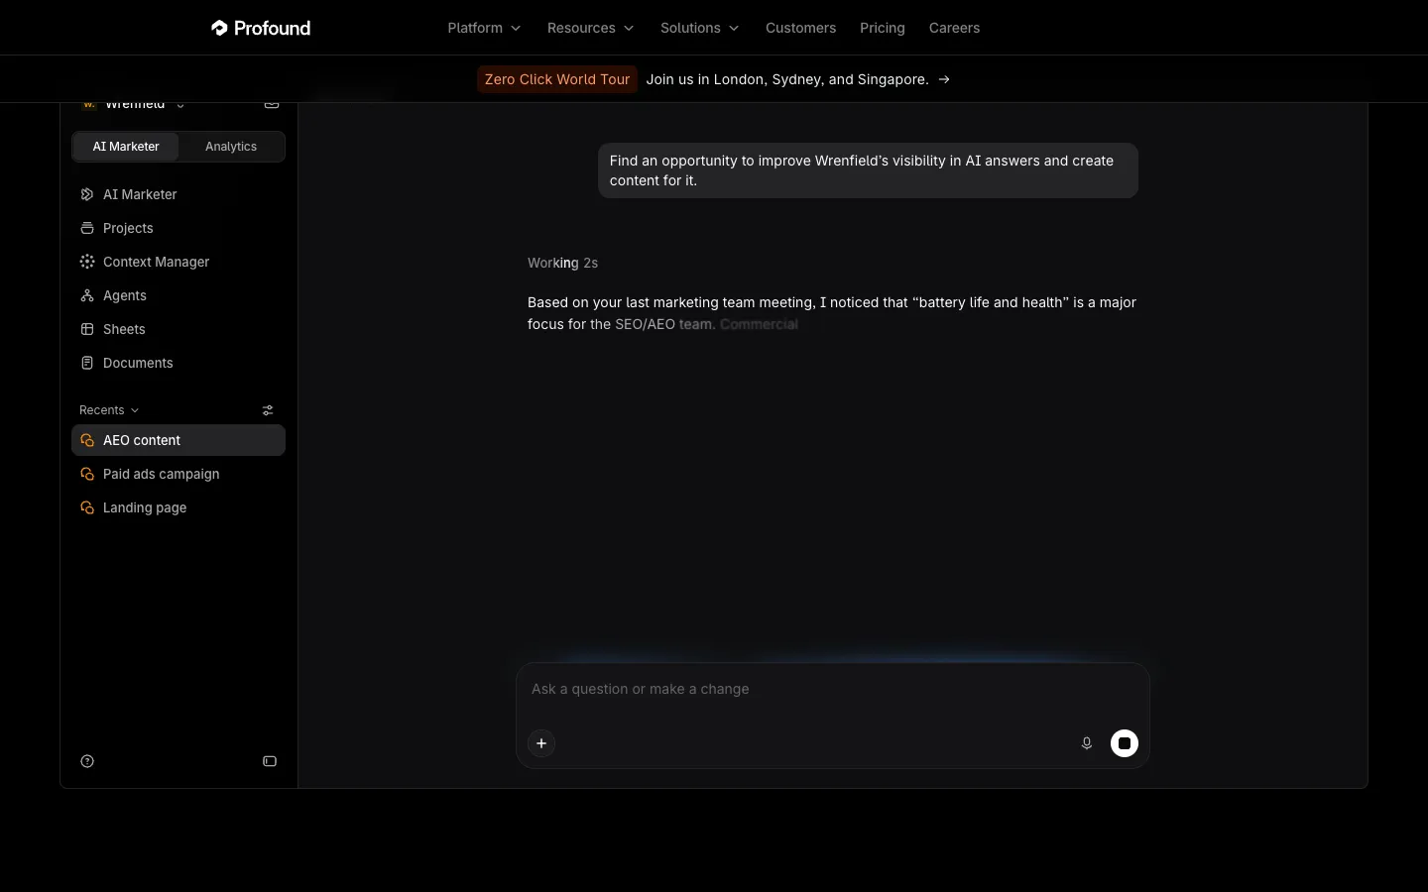The width and height of the screenshot is (1428, 892).
Task: Collapse the sidebar with the panel icon
Action: pyautogui.click(x=270, y=761)
